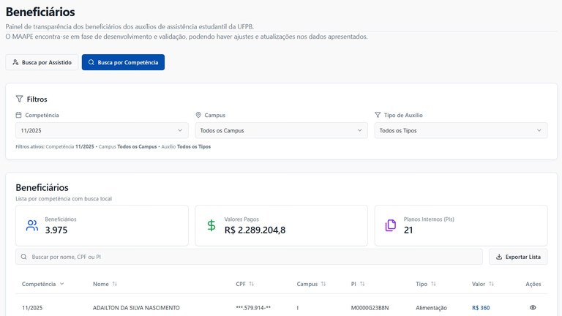Image resolution: width=562 pixels, height=316 pixels.
Task: Click the blue beneficiários people icon
Action: [32, 225]
